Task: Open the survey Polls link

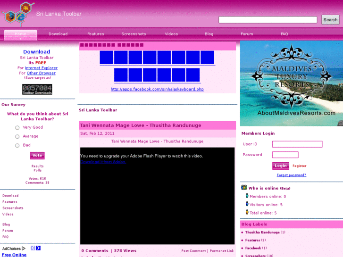Action: point(37,170)
